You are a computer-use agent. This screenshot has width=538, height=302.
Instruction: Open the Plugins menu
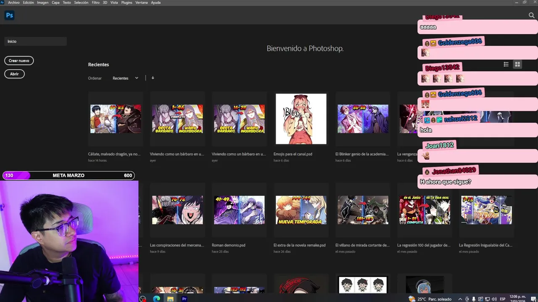(x=127, y=3)
